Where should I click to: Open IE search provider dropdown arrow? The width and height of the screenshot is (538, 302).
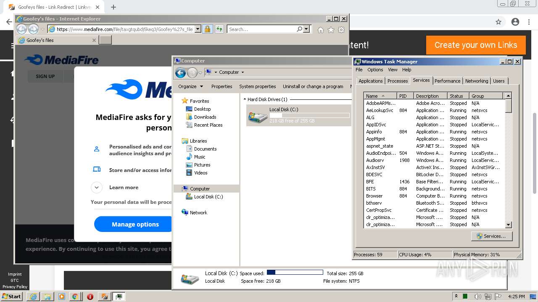point(306,29)
